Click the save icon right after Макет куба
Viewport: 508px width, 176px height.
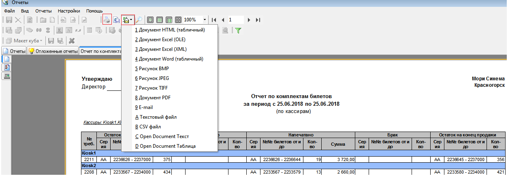pos(51,40)
